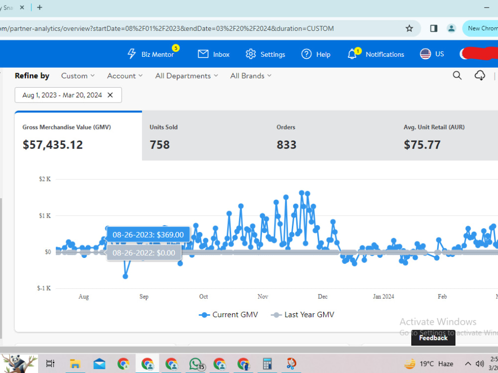Select the Units Sold tab
Viewport: 498px width, 373px height.
(205, 136)
